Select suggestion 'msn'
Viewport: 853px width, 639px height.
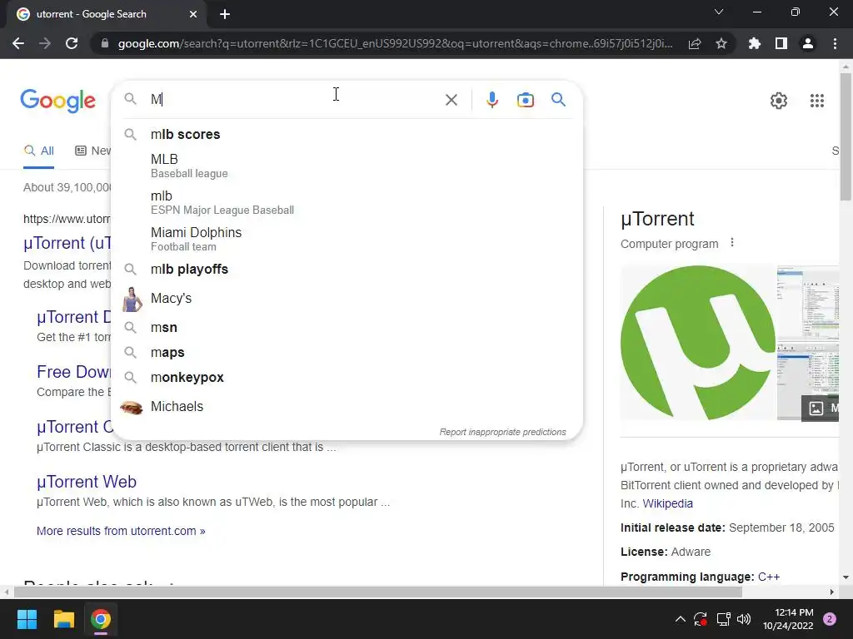(347, 328)
